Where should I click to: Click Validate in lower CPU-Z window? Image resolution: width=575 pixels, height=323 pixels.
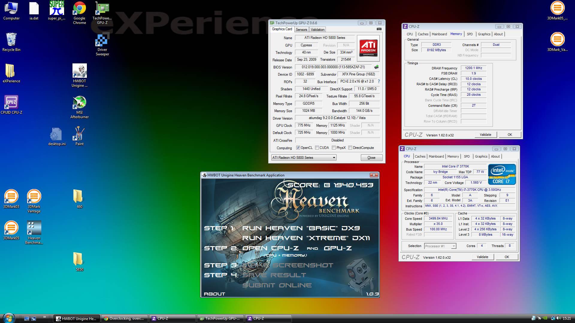[x=482, y=257]
